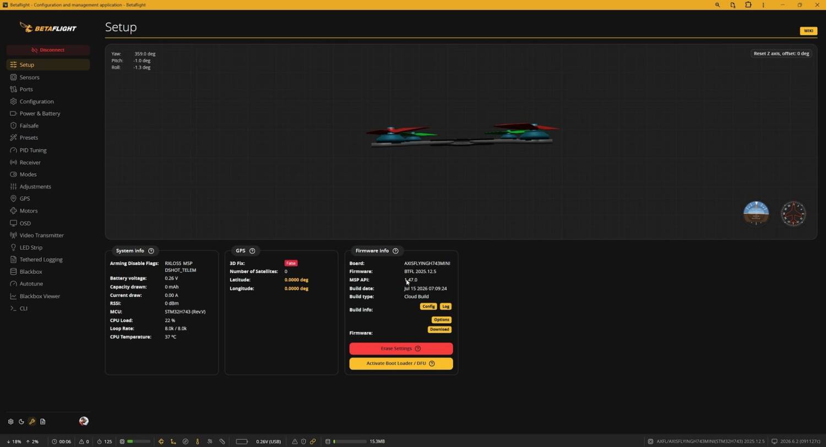Click the link status icon in status bar

(x=313, y=442)
